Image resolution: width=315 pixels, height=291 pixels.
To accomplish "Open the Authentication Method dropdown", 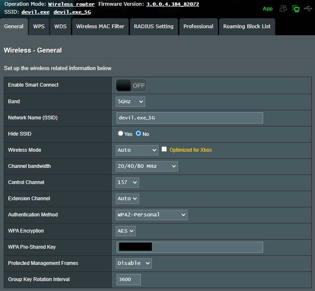I will [151, 215].
